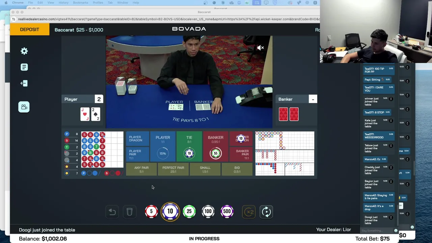432x243 pixels.
Task: Click the BOVADA logo
Action: 189,29
